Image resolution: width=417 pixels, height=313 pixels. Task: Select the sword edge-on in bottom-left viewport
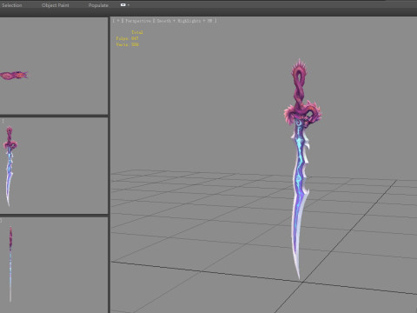(10, 264)
